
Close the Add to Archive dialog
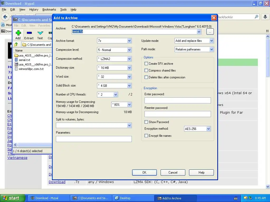tap(214, 18)
